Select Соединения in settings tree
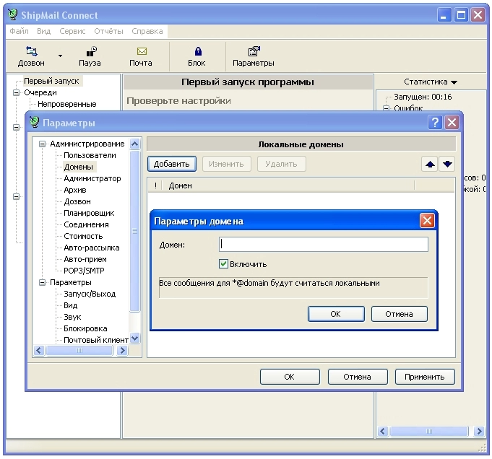This screenshot has width=492, height=459. [x=86, y=225]
